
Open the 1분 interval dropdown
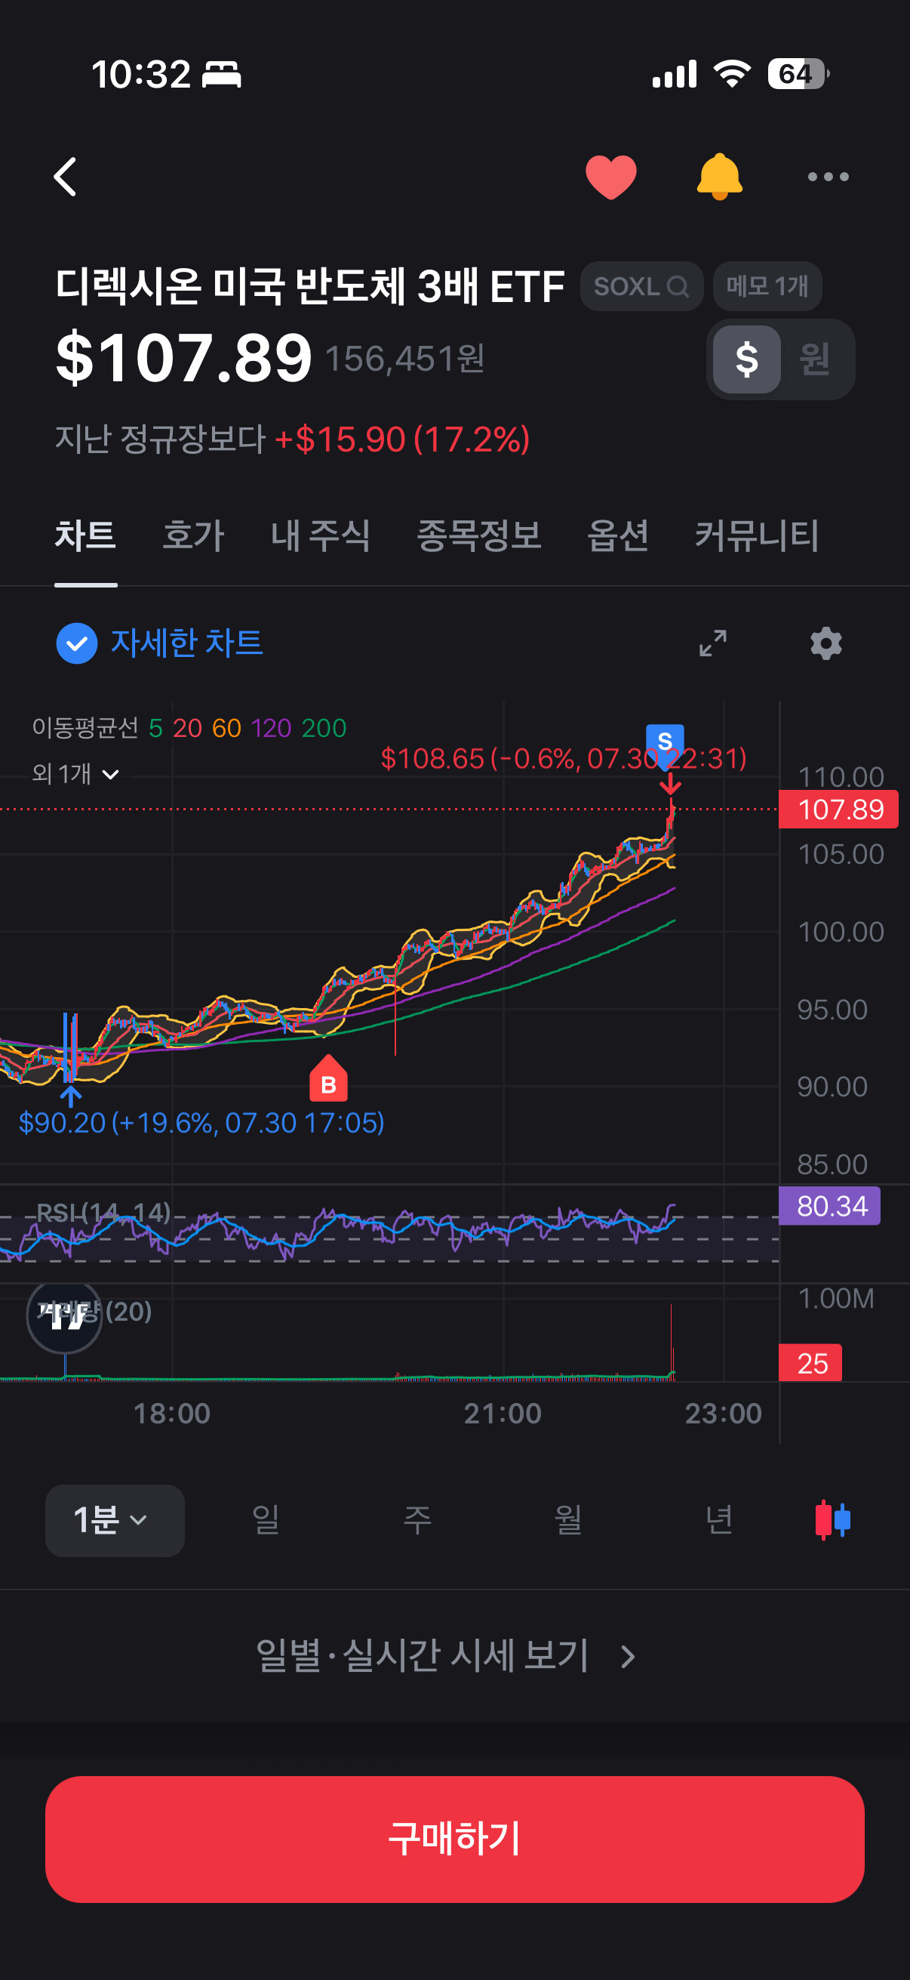[115, 1520]
